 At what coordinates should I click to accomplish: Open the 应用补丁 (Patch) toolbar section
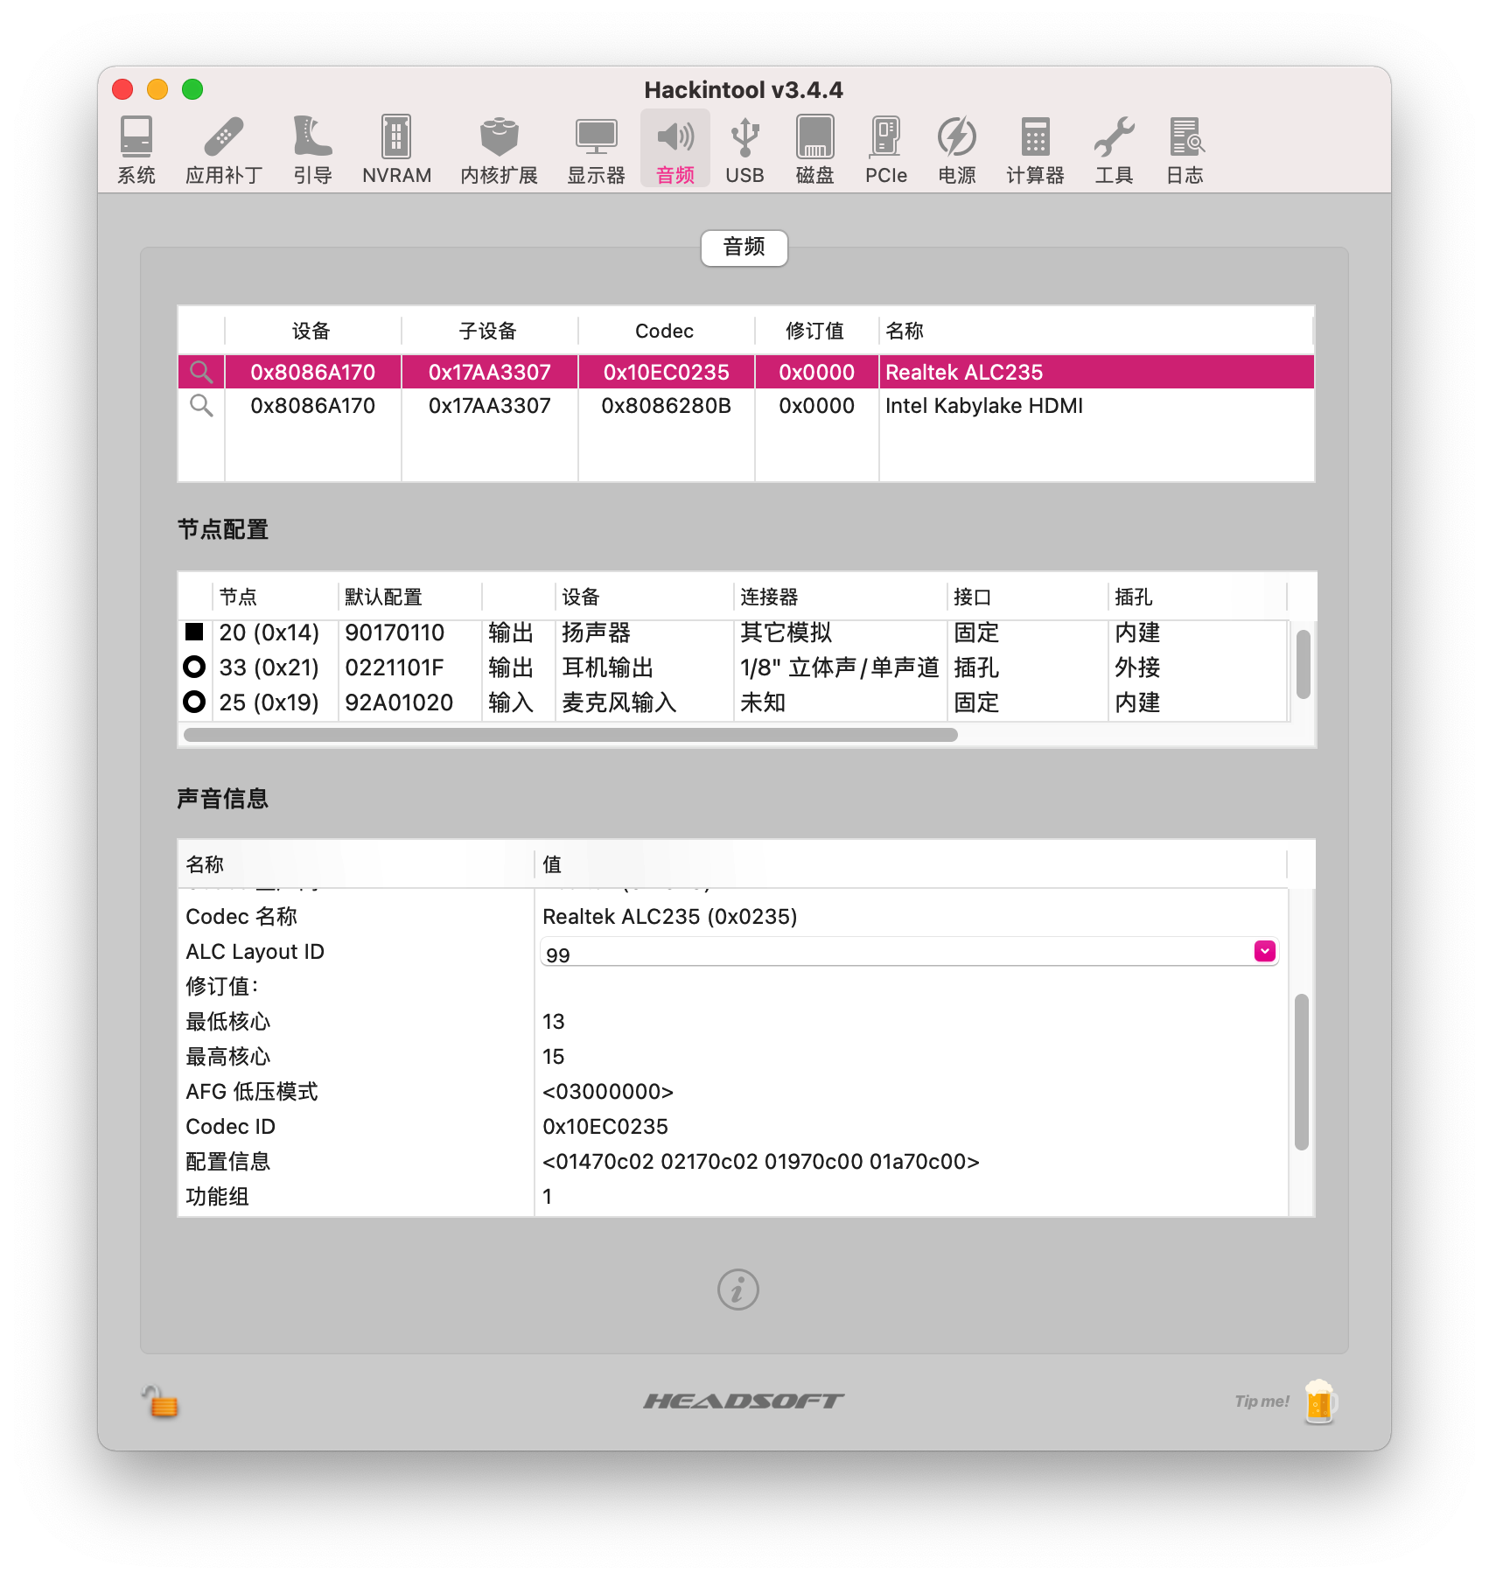point(224,150)
